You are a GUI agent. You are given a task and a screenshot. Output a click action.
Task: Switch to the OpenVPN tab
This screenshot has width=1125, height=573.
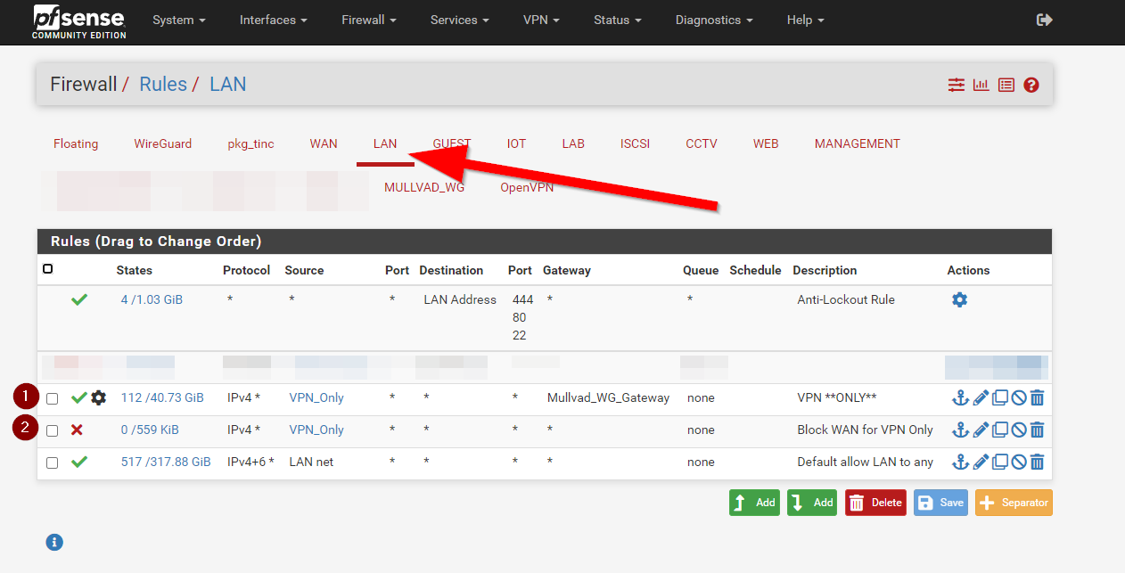(x=527, y=187)
